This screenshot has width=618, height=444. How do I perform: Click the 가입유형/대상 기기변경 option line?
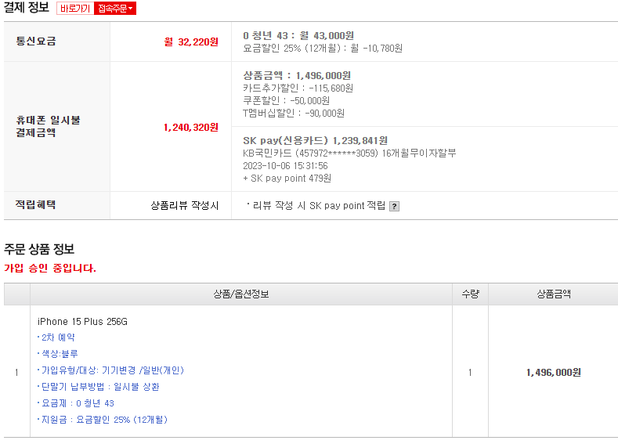click(111, 370)
